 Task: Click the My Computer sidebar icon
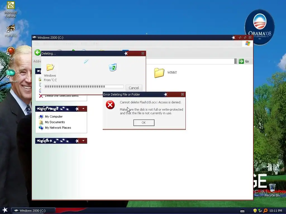pos(41,117)
